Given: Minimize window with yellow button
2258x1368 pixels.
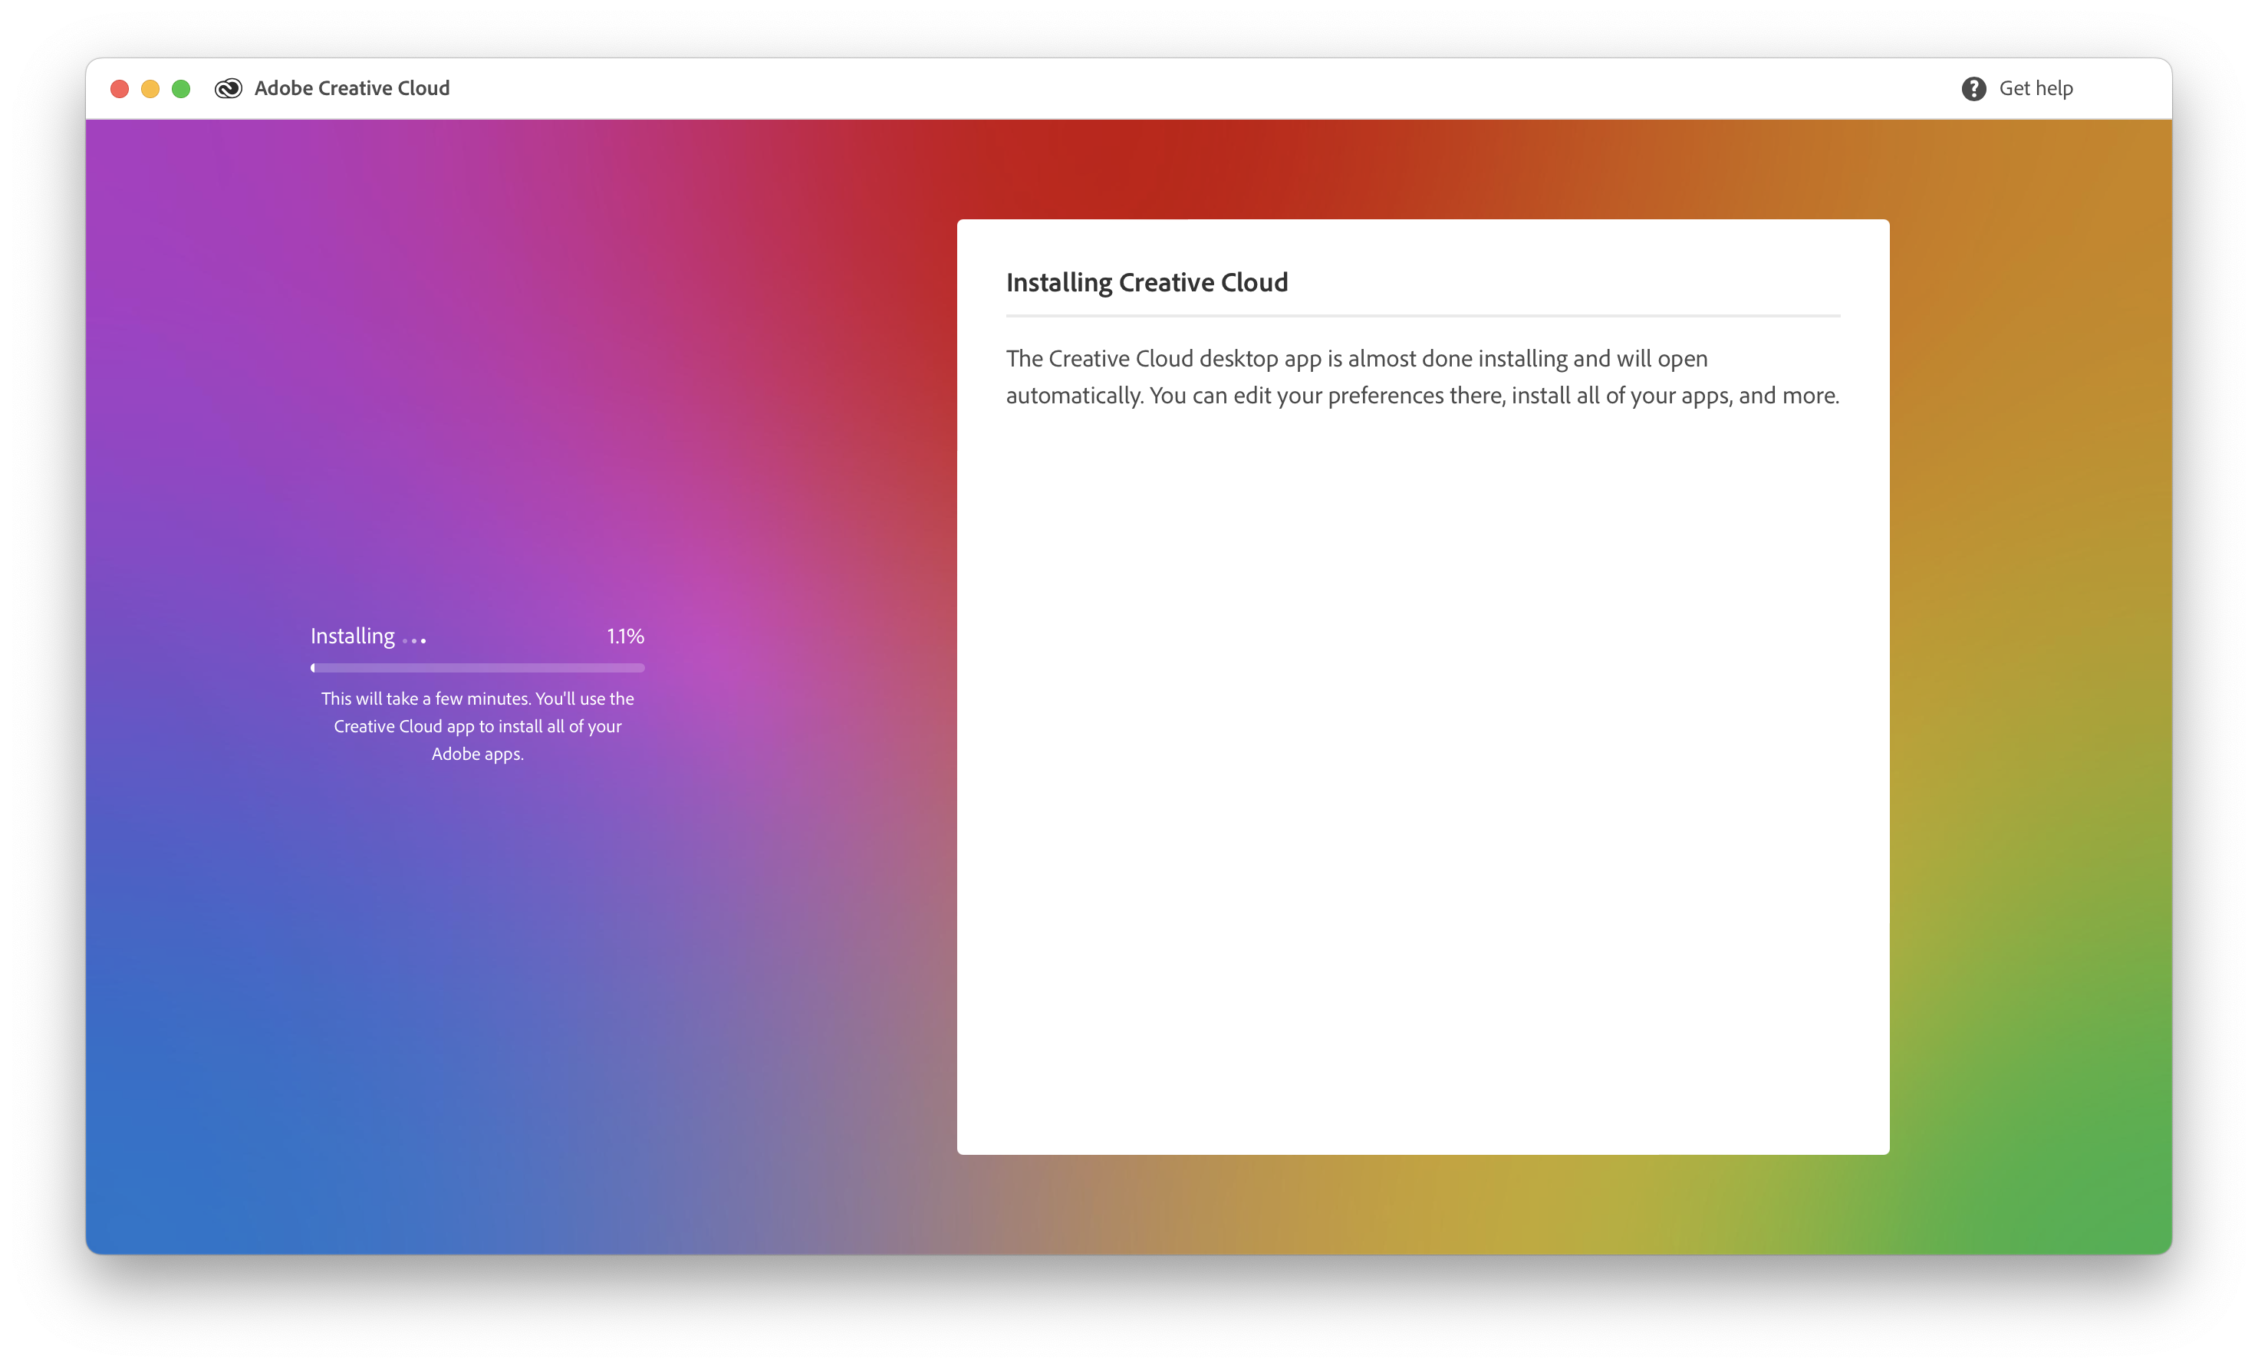Looking at the screenshot, I should [x=150, y=88].
